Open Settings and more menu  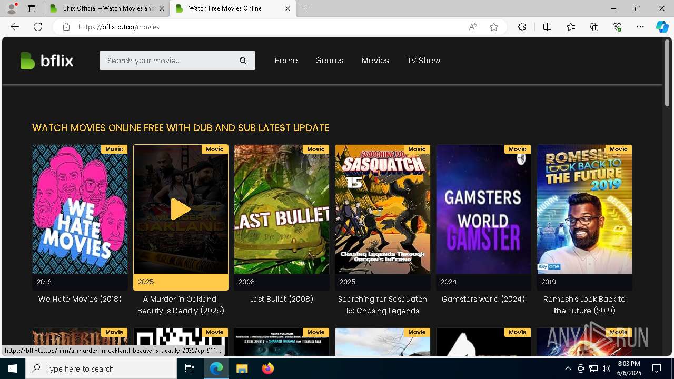click(640, 27)
